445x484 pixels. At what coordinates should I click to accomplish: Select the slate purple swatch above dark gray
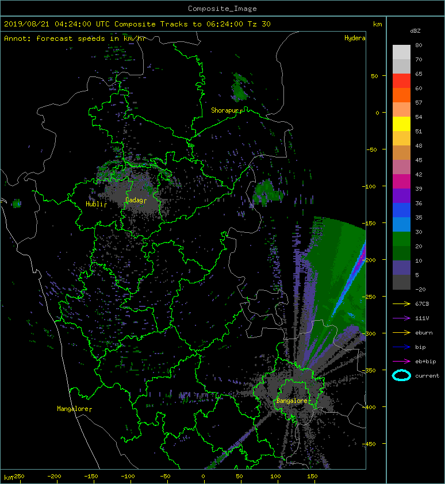click(x=401, y=268)
